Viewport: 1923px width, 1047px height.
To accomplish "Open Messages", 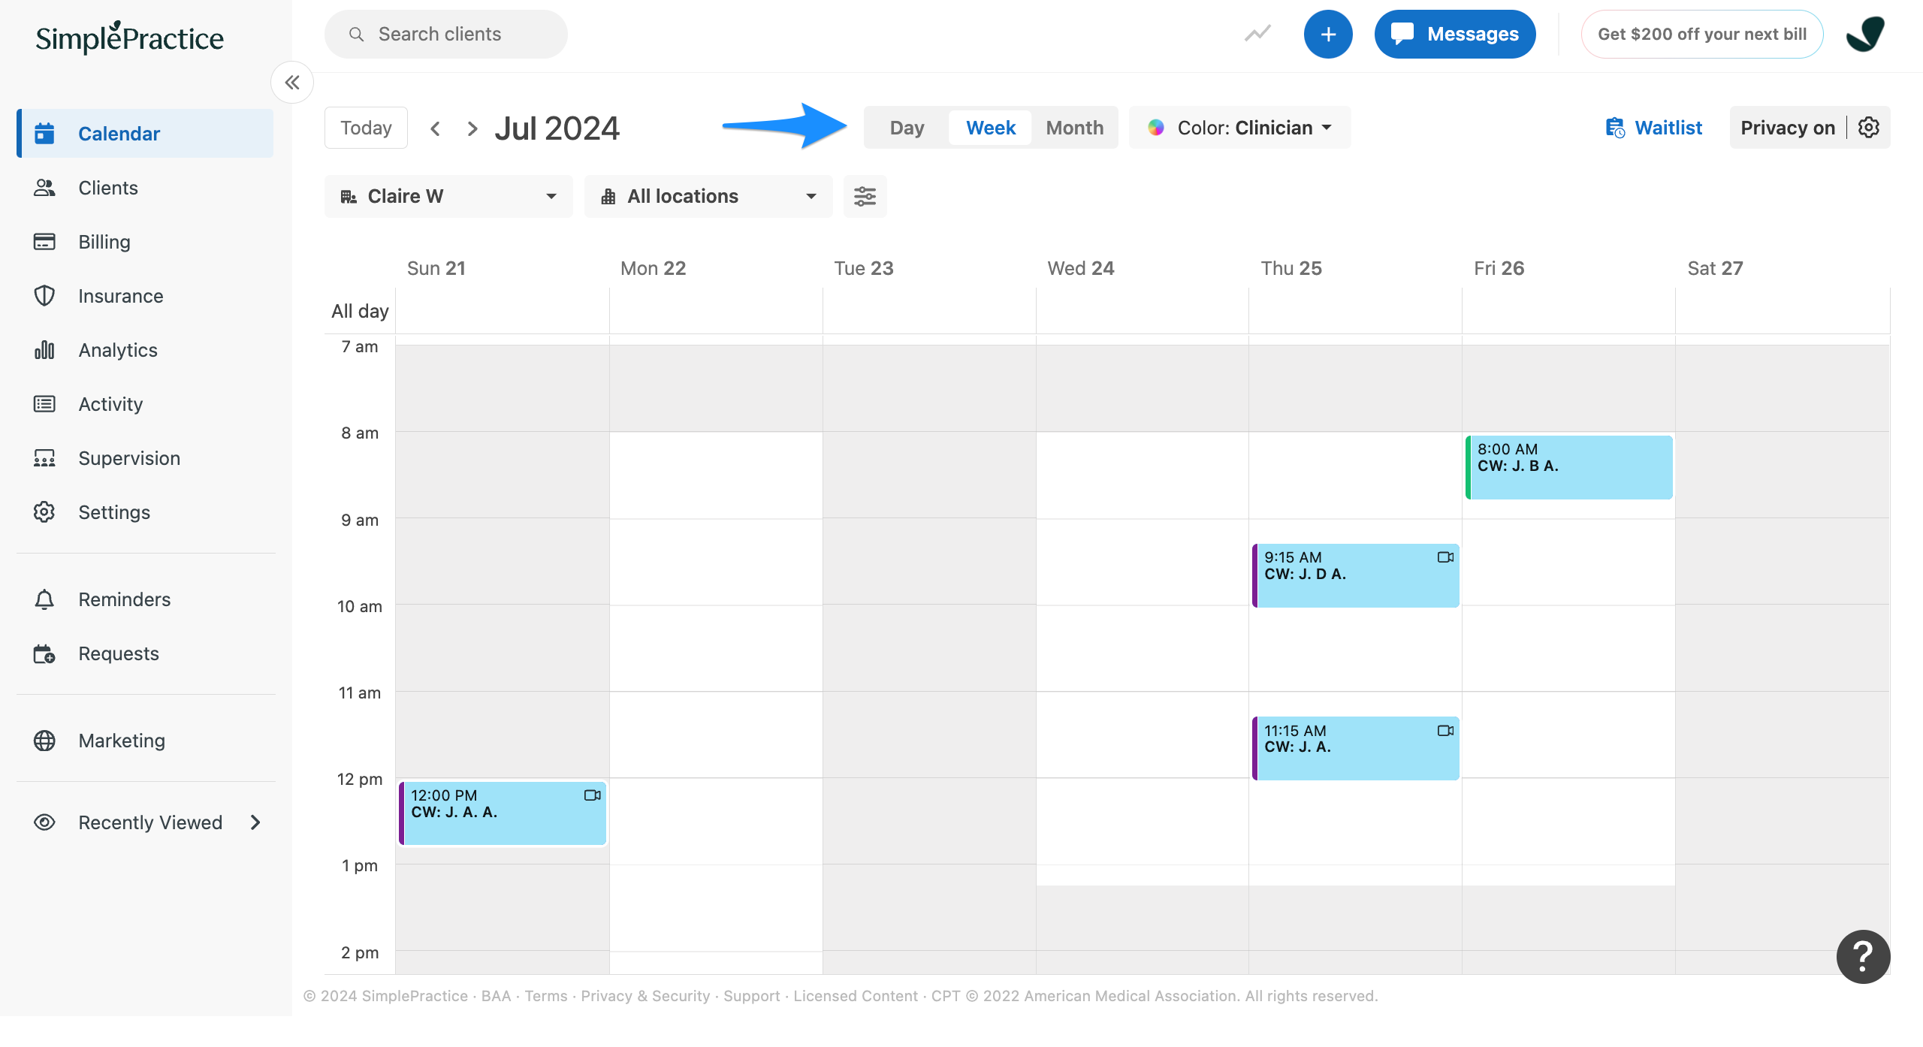I will pyautogui.click(x=1455, y=34).
